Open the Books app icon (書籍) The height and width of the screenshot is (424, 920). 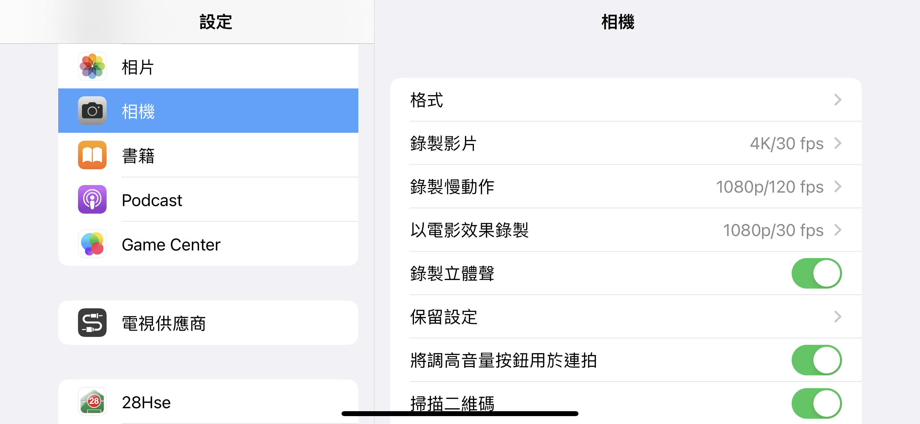(x=92, y=155)
